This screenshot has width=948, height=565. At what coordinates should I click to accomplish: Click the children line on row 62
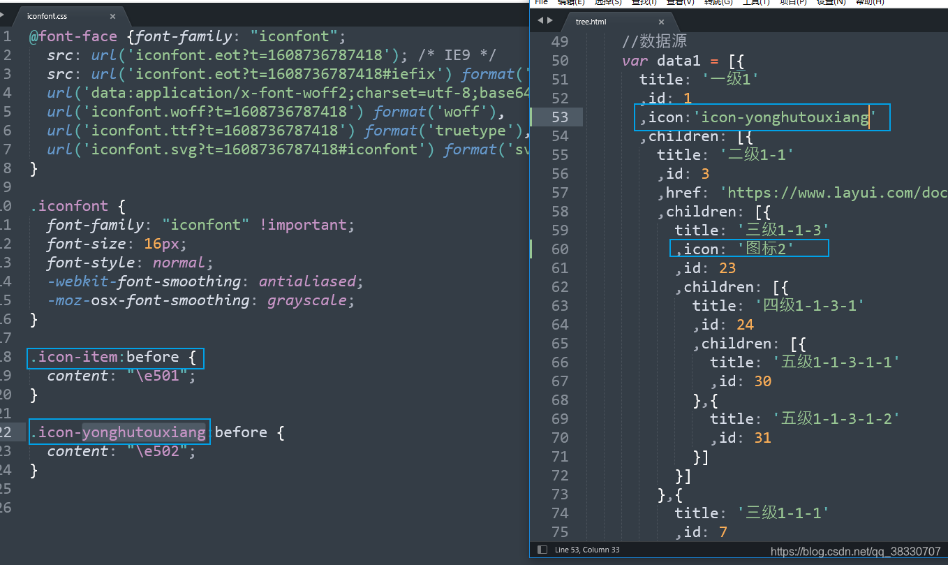(731, 287)
